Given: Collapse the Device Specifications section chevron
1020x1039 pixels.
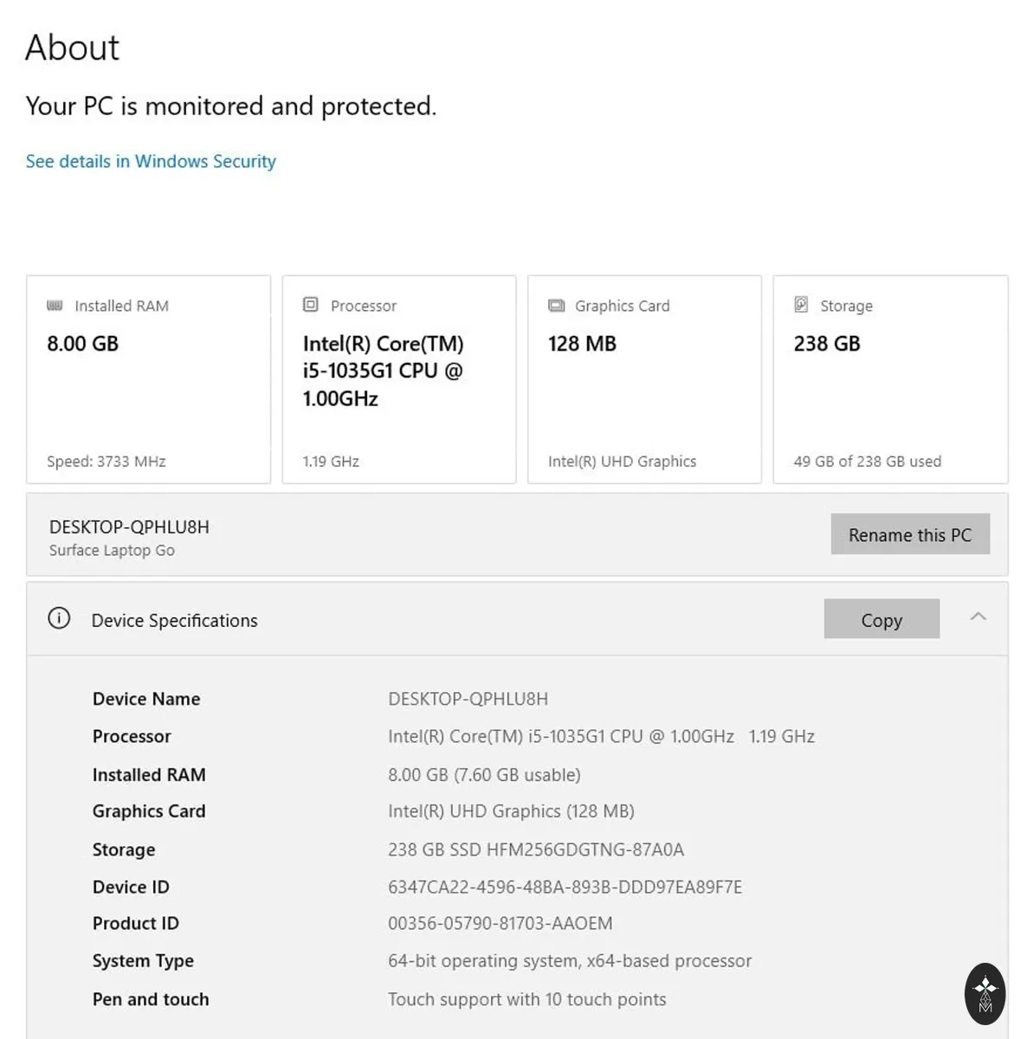Looking at the screenshot, I should click(x=978, y=616).
